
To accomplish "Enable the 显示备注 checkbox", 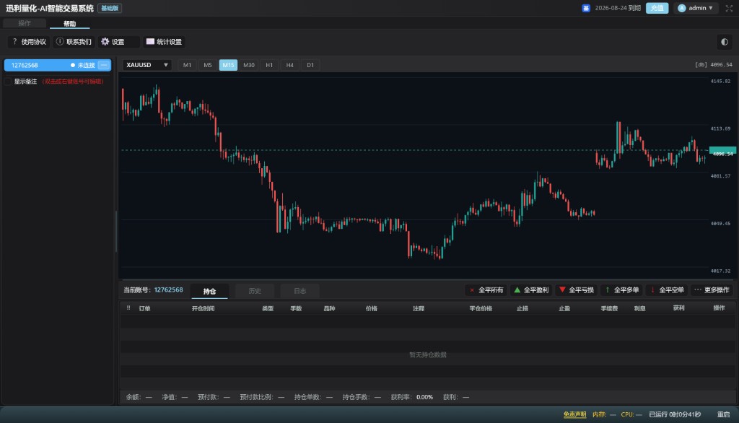I will click(x=8, y=82).
